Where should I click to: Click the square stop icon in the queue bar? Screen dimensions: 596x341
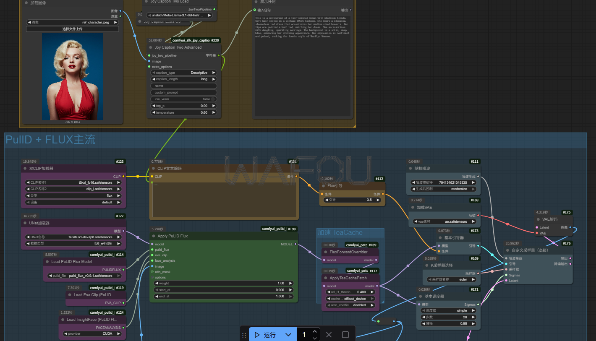[345, 335]
